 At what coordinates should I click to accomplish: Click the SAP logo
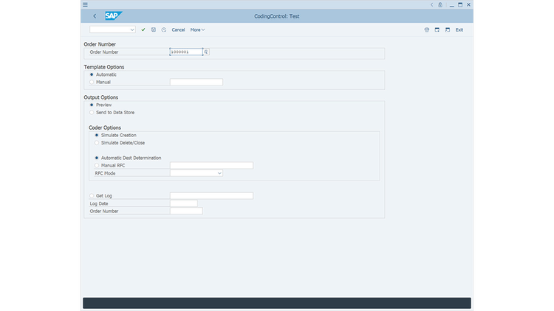coord(114,16)
